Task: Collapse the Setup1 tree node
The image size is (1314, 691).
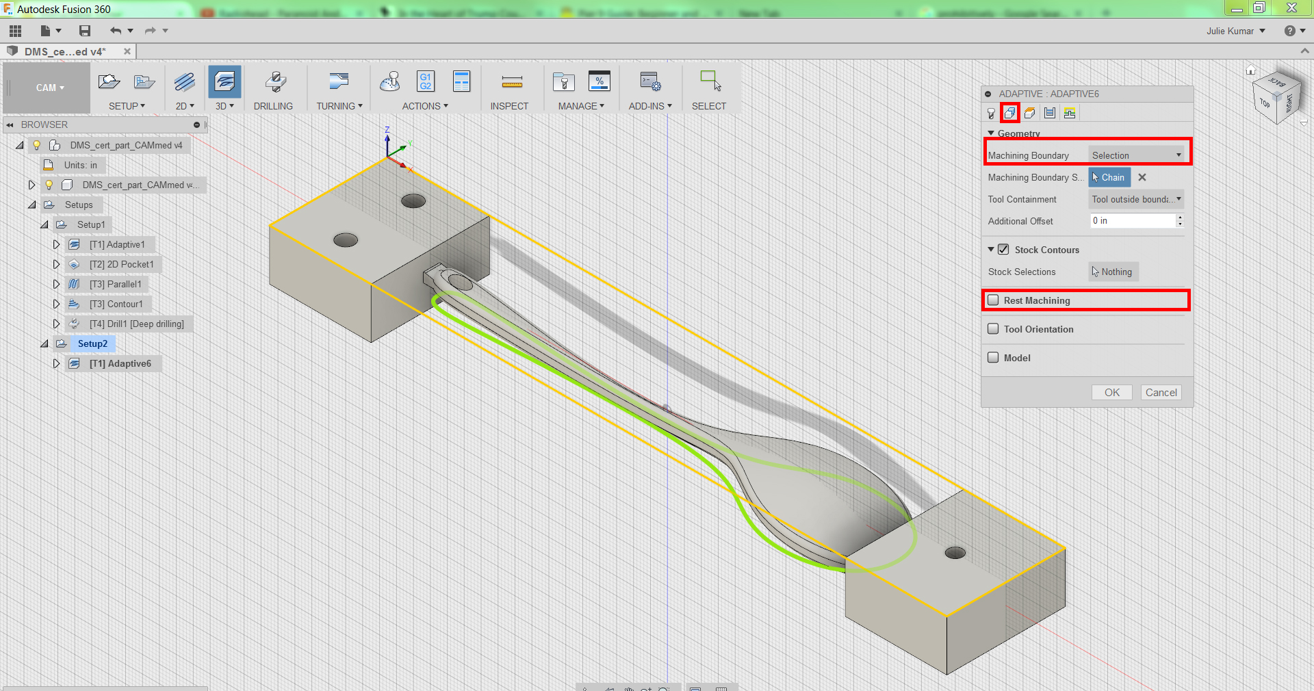Action: click(x=44, y=224)
